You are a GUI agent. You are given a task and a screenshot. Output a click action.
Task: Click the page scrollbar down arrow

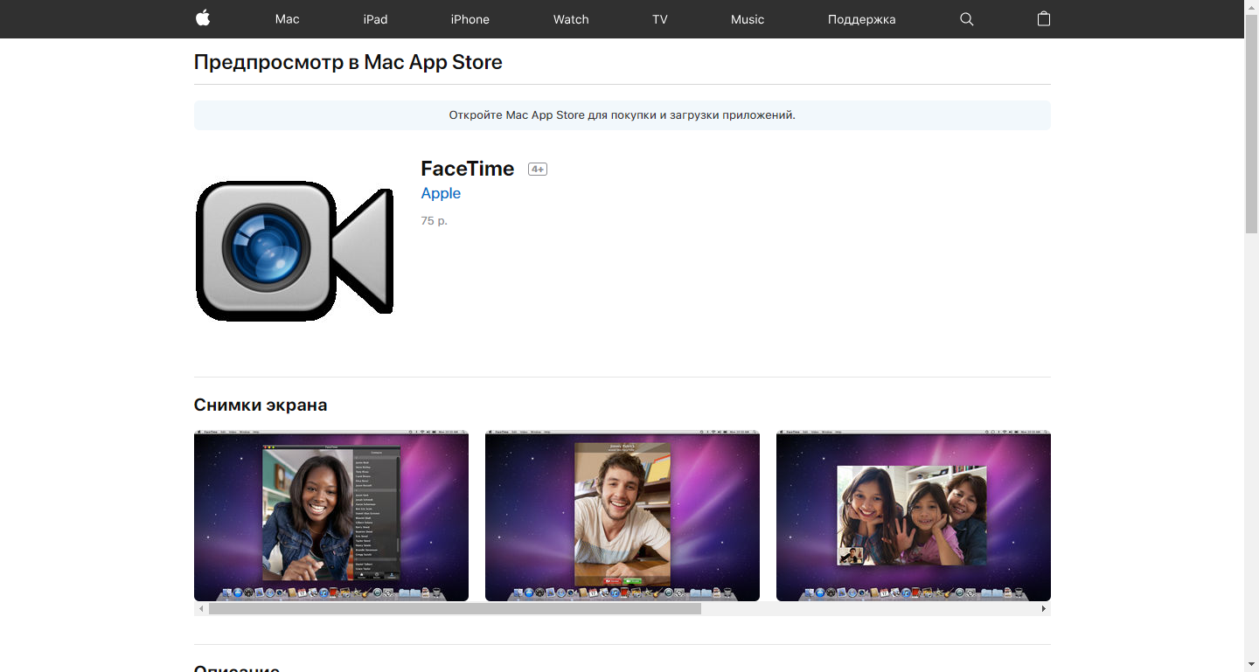(1250, 664)
